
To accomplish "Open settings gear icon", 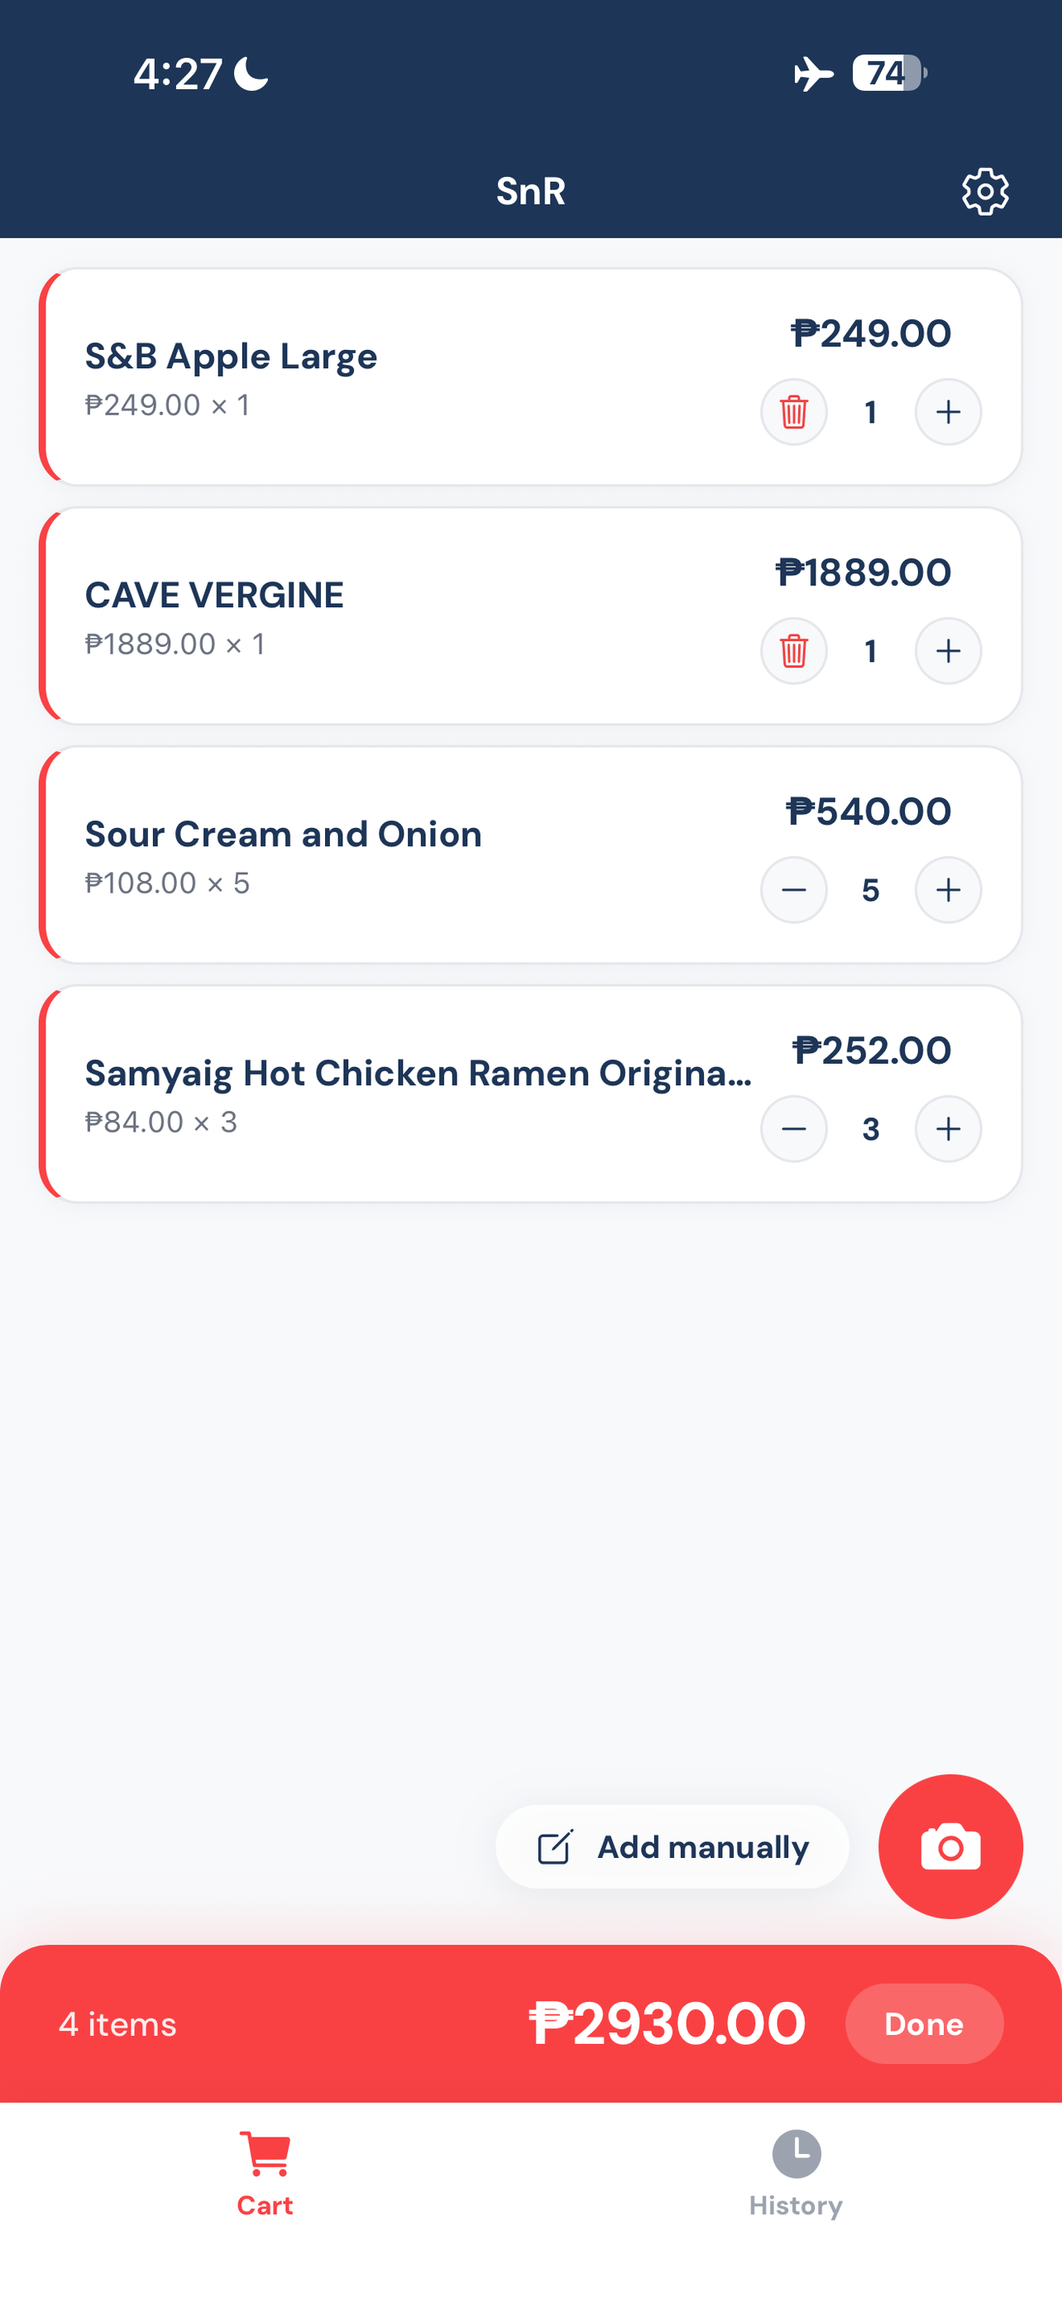I will pos(984,191).
